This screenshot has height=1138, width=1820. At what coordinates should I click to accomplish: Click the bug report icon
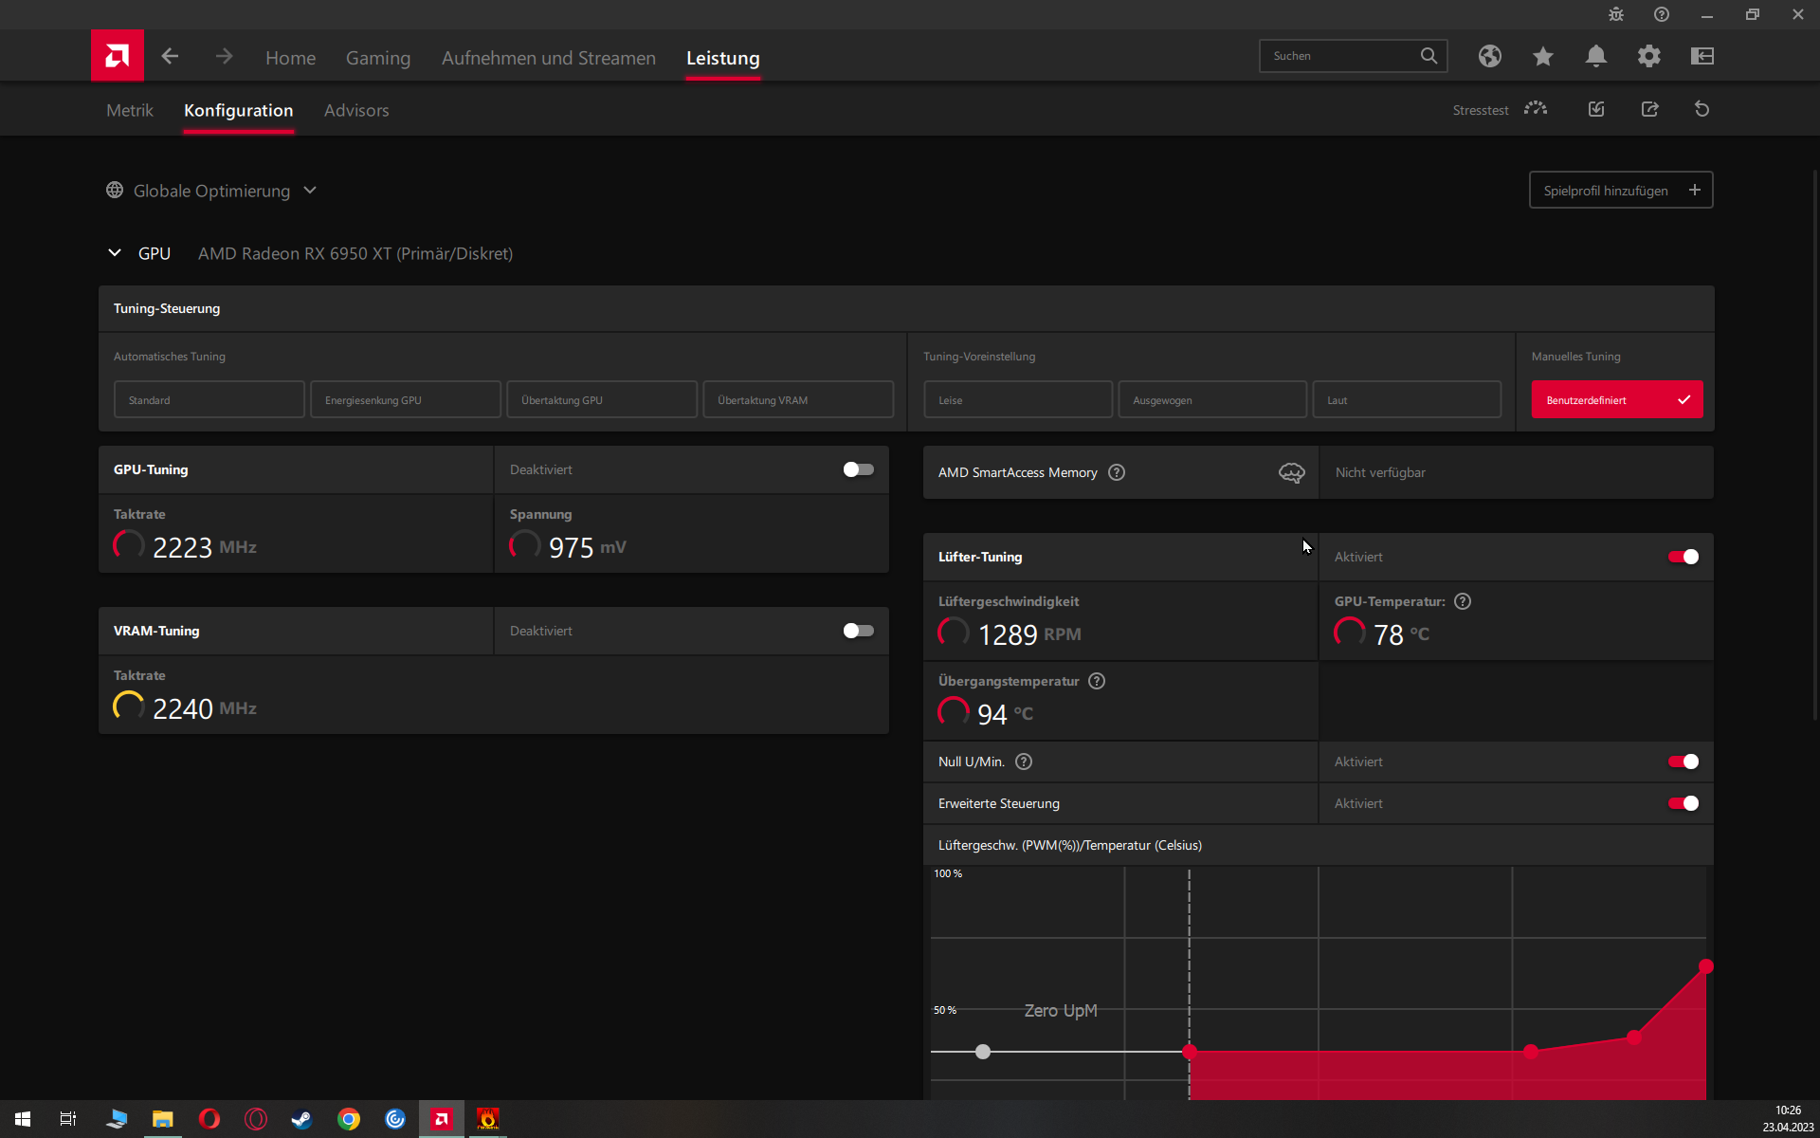(1616, 14)
